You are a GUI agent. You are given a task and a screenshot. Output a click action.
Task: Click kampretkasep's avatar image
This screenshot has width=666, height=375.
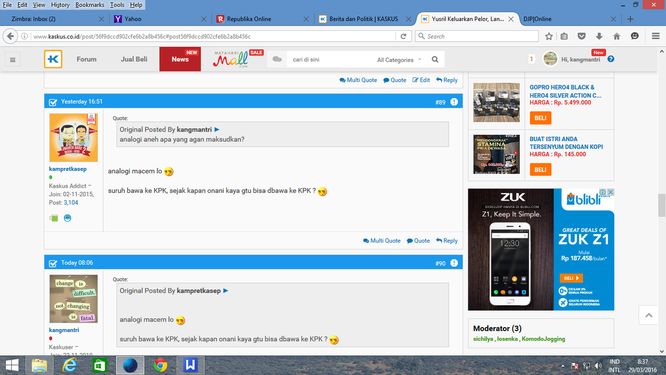[73, 137]
